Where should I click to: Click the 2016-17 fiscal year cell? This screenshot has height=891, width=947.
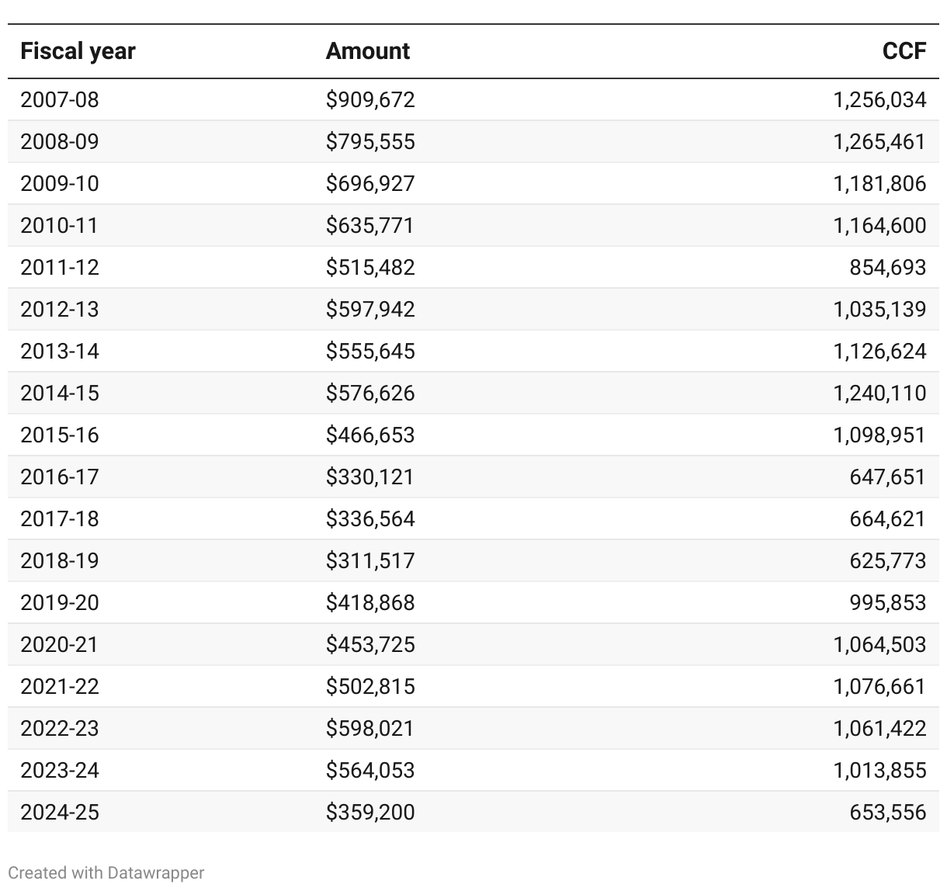click(60, 477)
